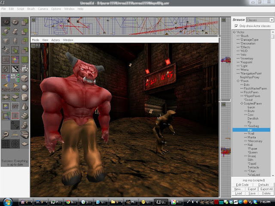Click the texture rotate tile icon with curved arrows
275x206 pixels.
pyautogui.click(x=15, y=97)
